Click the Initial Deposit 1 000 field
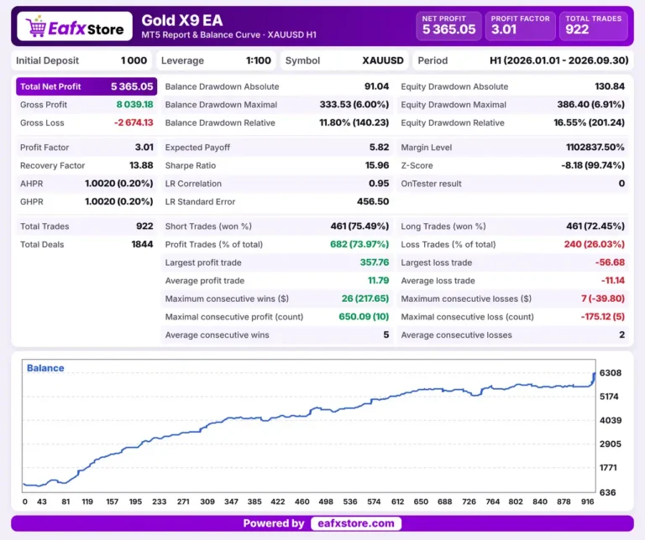 81,60
